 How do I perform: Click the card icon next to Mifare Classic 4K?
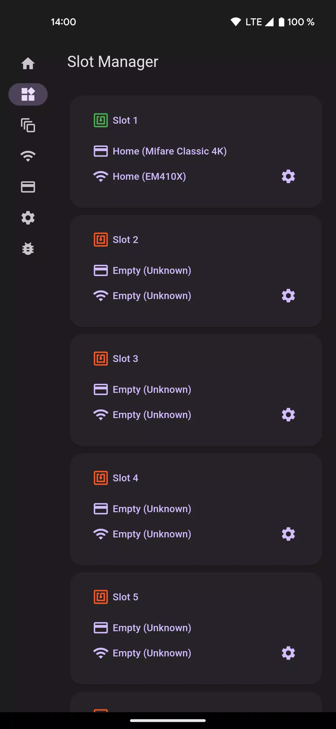pyautogui.click(x=100, y=151)
